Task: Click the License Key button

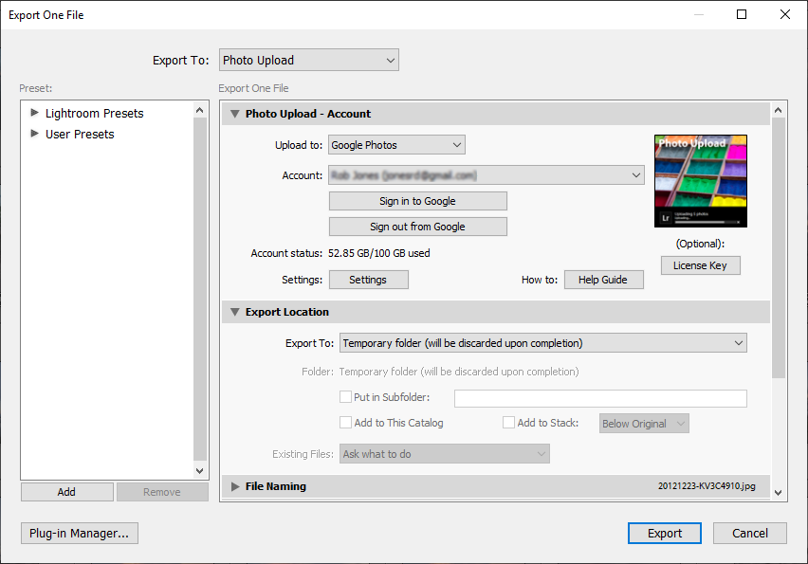Action: click(700, 265)
